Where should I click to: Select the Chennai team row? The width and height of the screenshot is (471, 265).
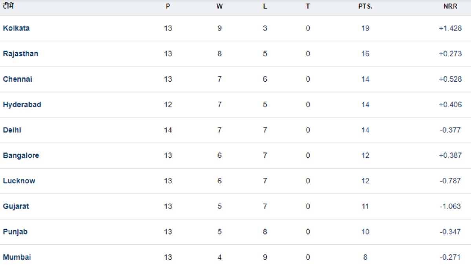17,79
